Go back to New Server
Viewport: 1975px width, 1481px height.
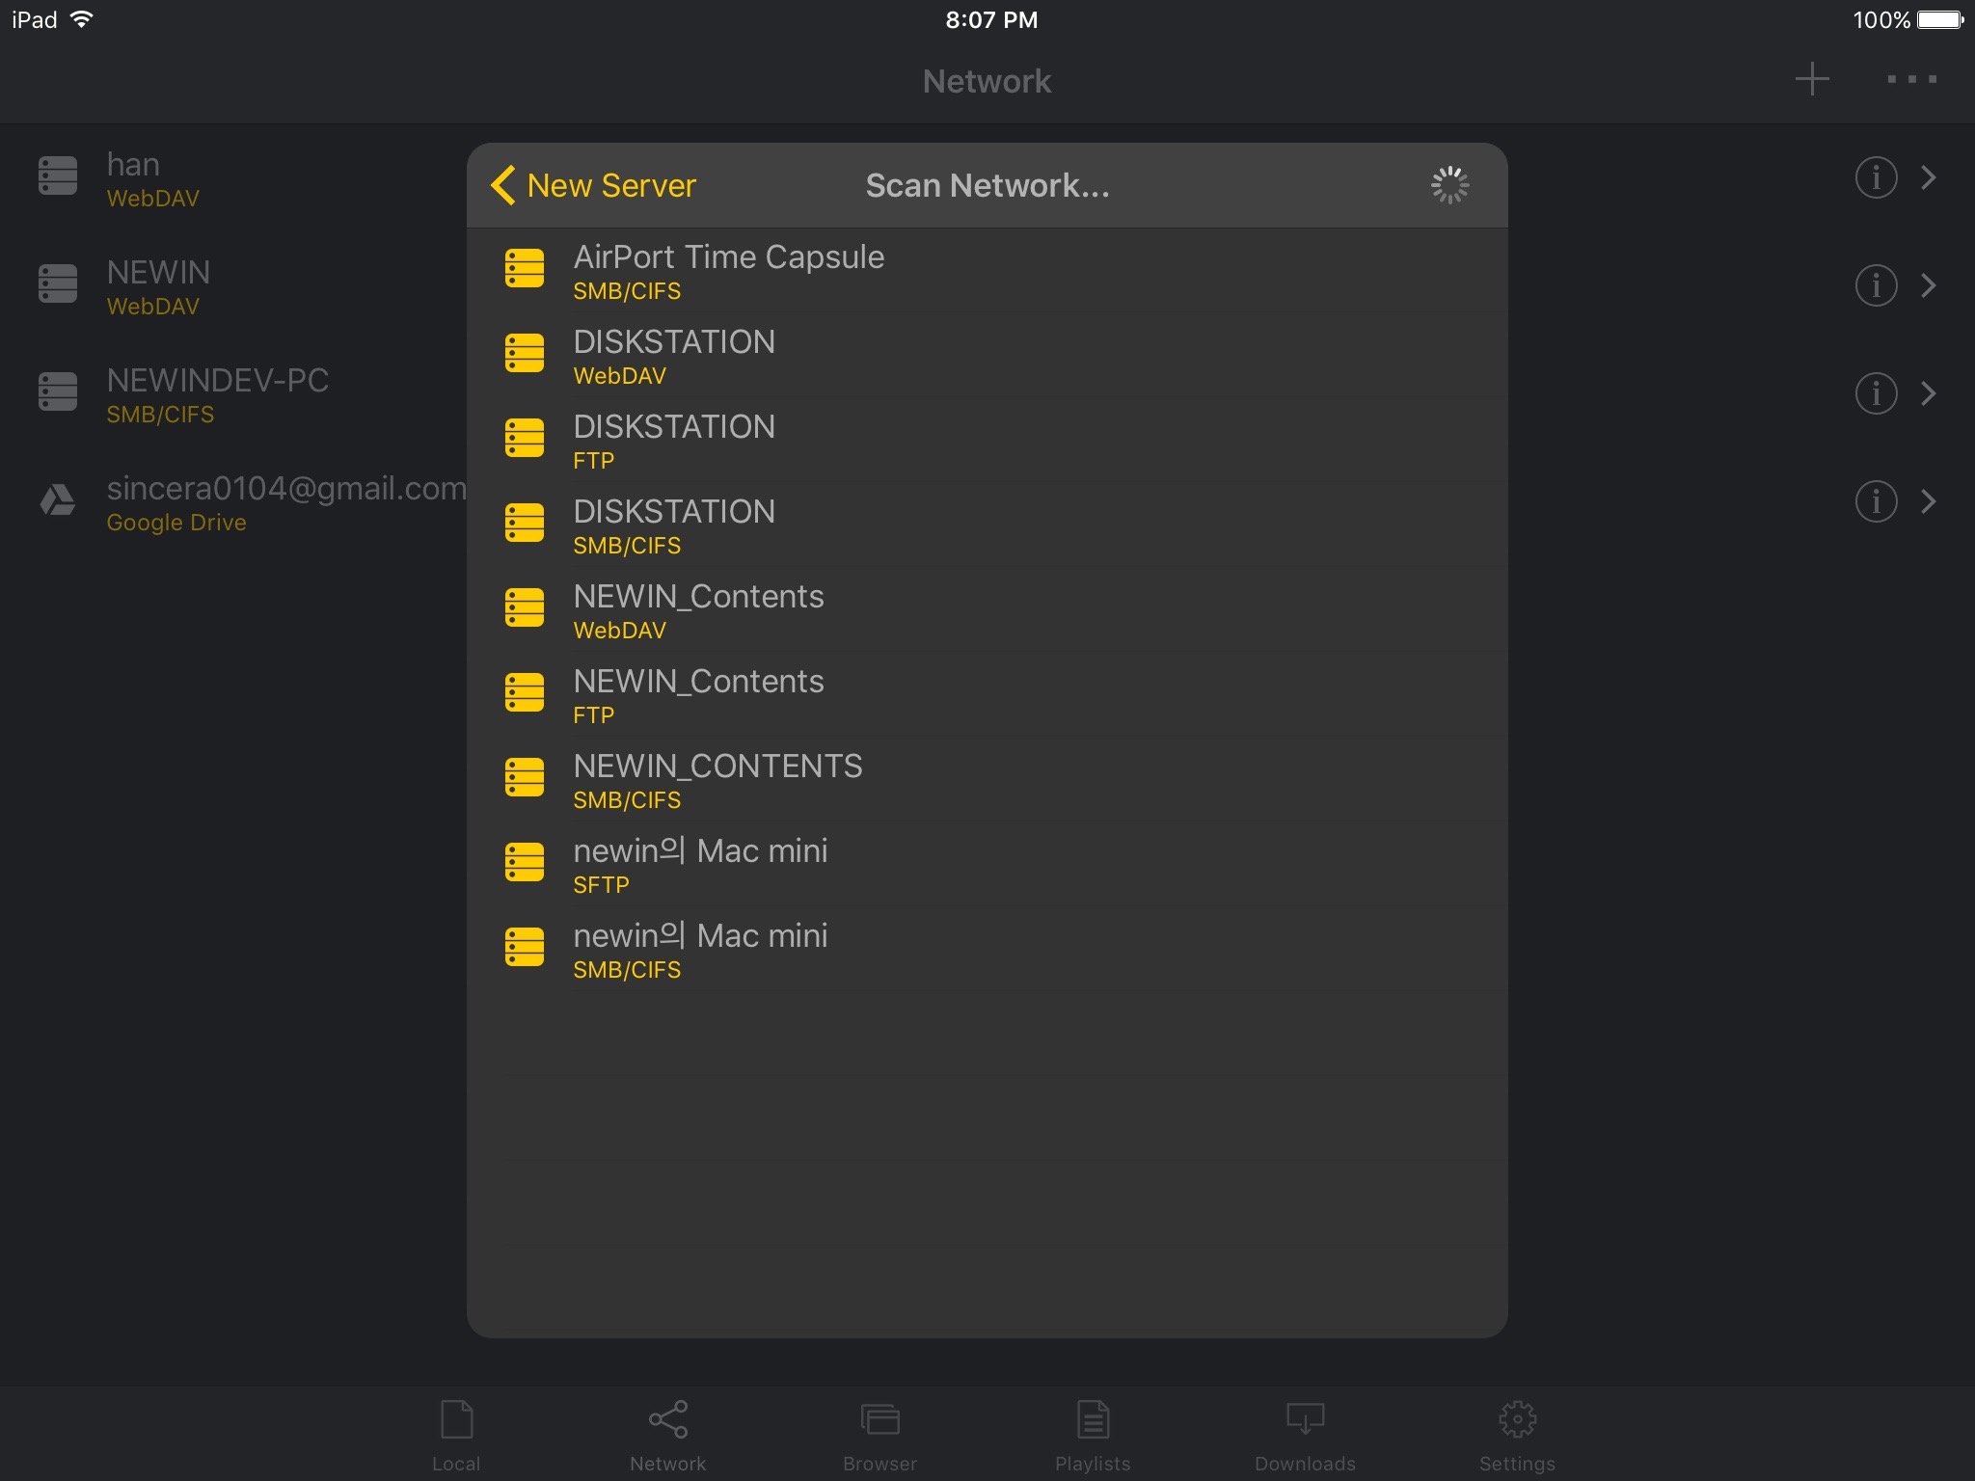point(594,185)
